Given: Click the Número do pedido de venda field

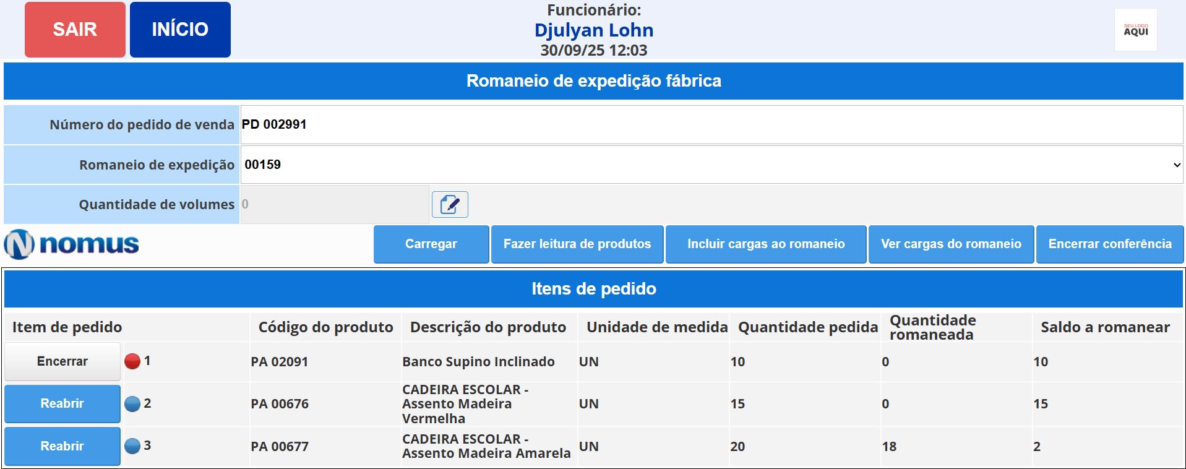Looking at the screenshot, I should click(x=711, y=124).
